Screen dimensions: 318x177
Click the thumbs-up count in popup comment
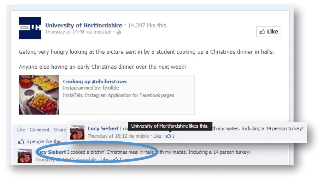click(170, 136)
